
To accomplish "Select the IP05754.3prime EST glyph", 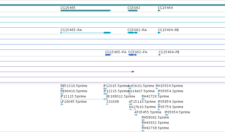I will [159, 110].
